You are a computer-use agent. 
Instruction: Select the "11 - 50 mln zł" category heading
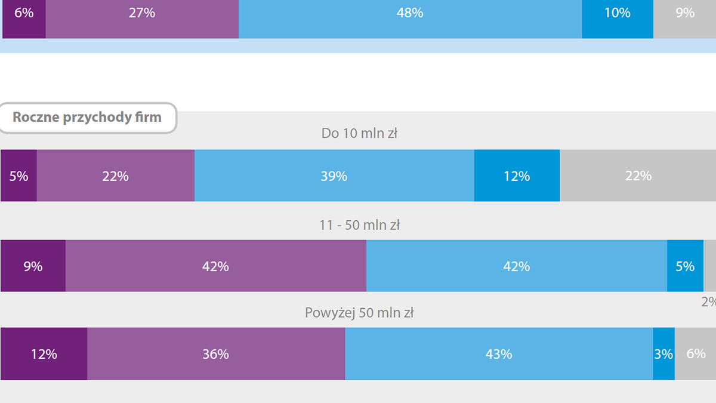pyautogui.click(x=359, y=225)
